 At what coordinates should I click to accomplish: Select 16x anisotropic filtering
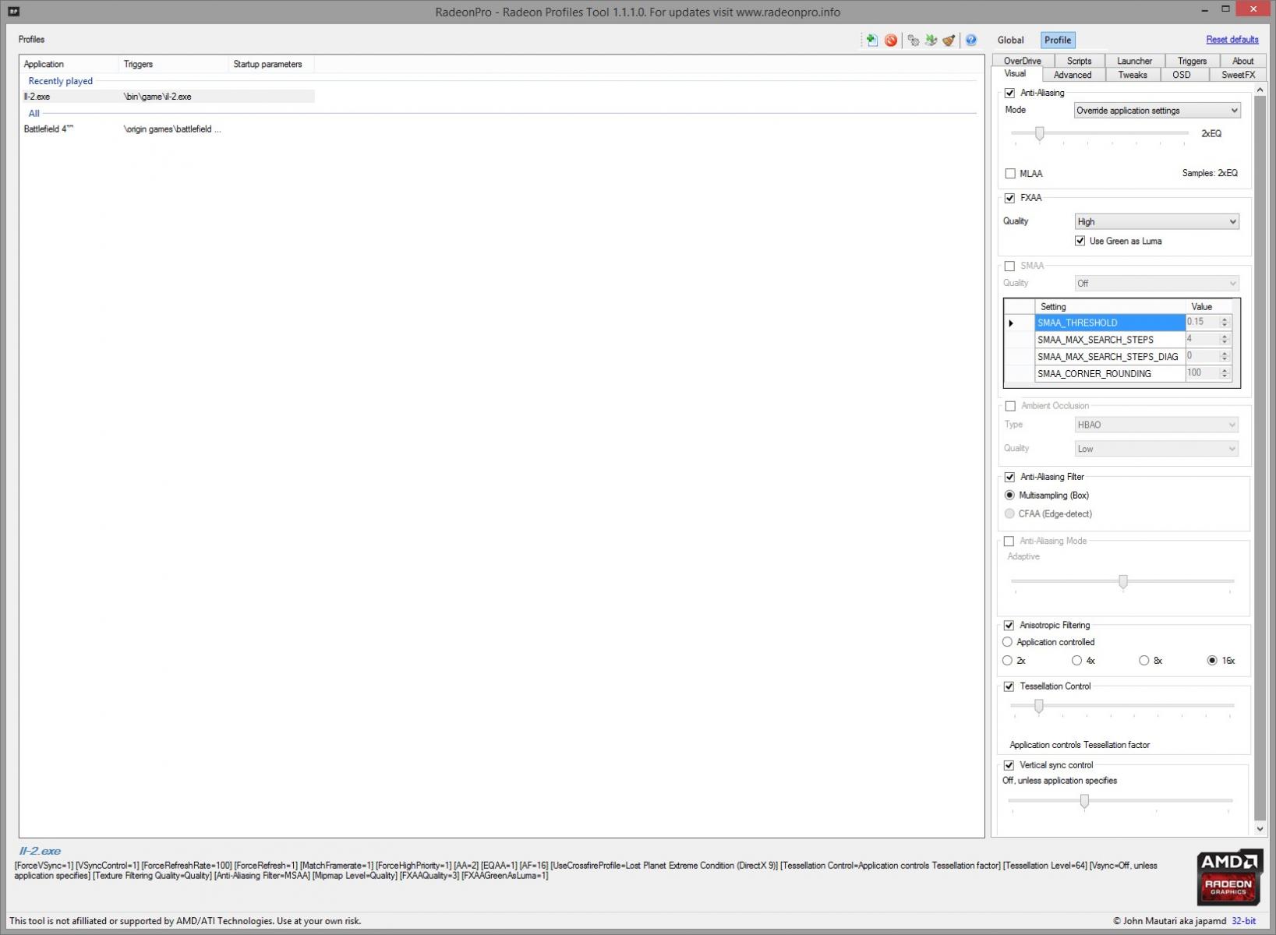(x=1212, y=661)
